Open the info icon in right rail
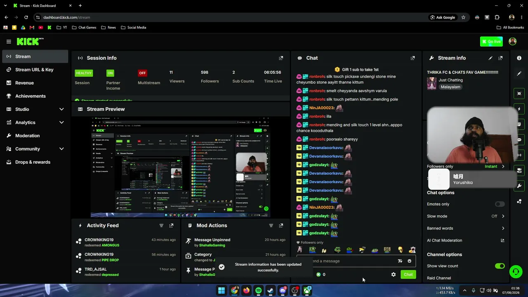528x297 pixels. pos(519,58)
